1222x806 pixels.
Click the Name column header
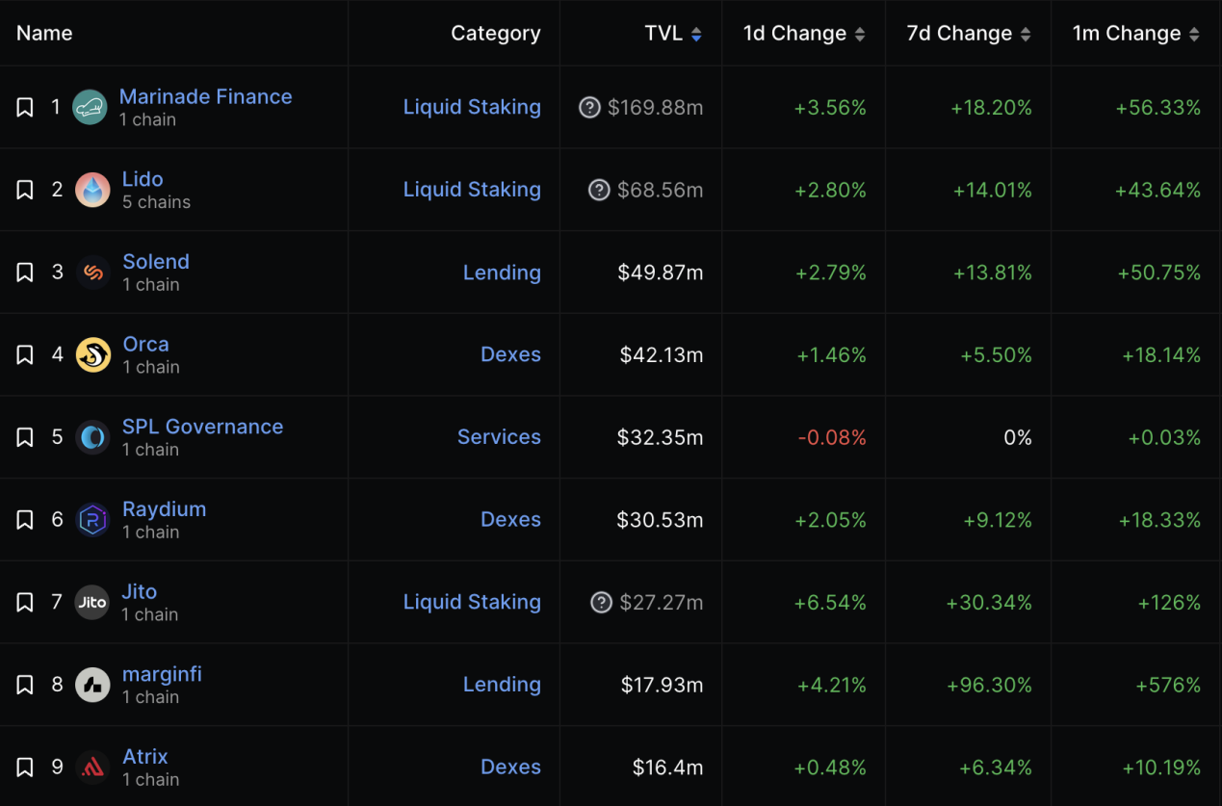44,34
